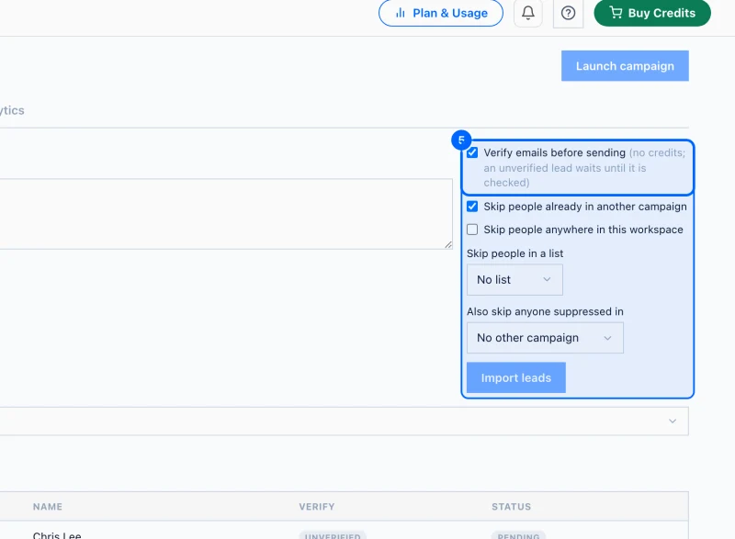Image resolution: width=735 pixels, height=539 pixels.
Task: Click Import leads button
Action: point(516,377)
